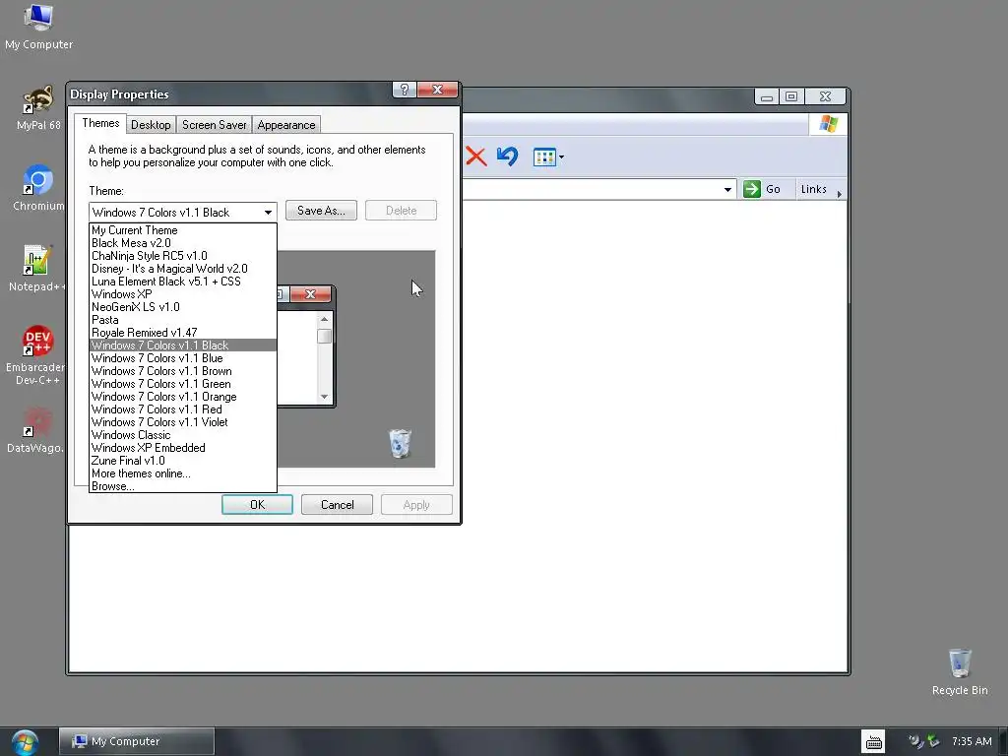Expand the Explorer address bar dropdown
1008x756 pixels.
tap(727, 189)
